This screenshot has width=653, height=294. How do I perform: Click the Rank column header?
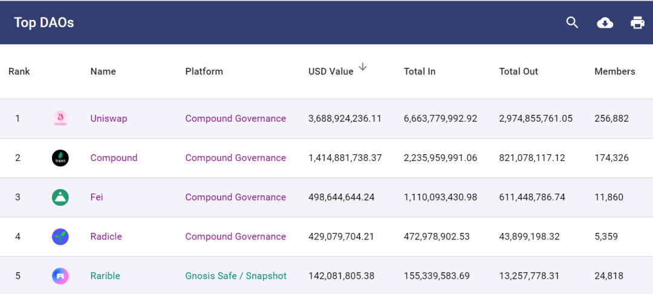click(19, 71)
